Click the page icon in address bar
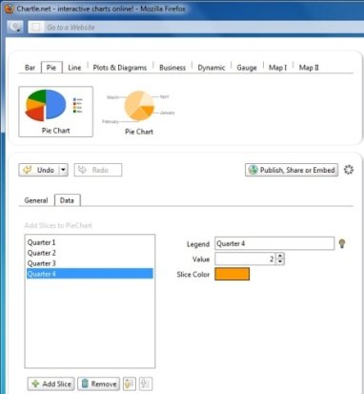 point(36,28)
